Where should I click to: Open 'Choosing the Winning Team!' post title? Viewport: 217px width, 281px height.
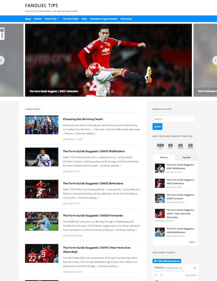(83, 119)
